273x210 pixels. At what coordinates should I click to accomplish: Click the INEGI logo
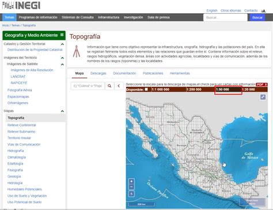pyautogui.click(x=21, y=5)
